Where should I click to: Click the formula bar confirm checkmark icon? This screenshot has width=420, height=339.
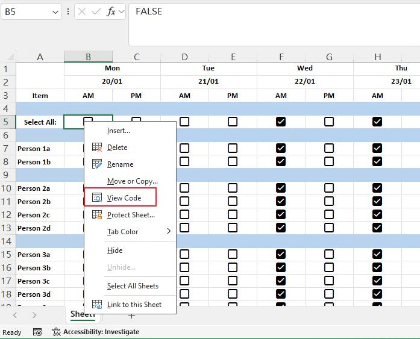pyautogui.click(x=96, y=11)
